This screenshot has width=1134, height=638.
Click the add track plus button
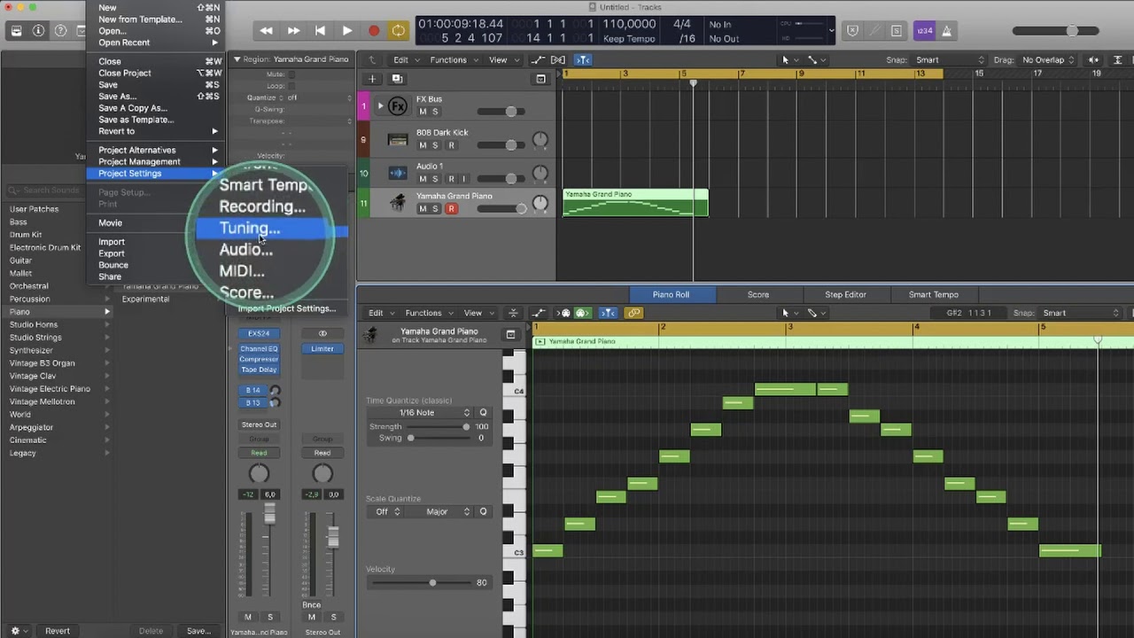(x=372, y=79)
